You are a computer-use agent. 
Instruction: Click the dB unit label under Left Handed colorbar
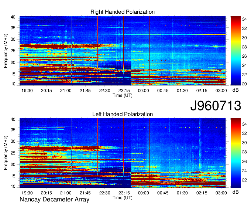[235, 192]
